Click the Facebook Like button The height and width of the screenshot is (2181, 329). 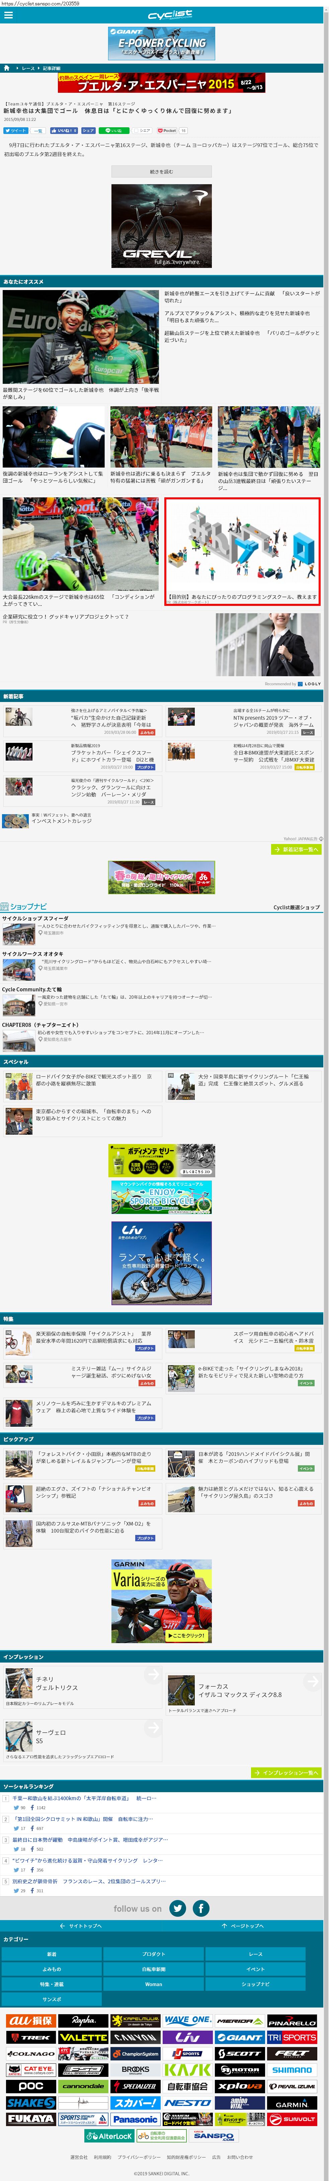click(x=64, y=130)
